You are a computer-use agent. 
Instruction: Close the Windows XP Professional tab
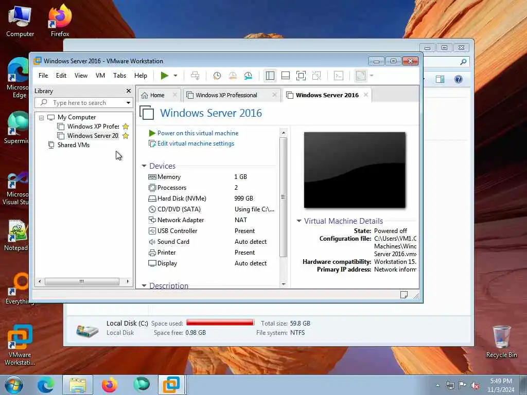pos(275,95)
